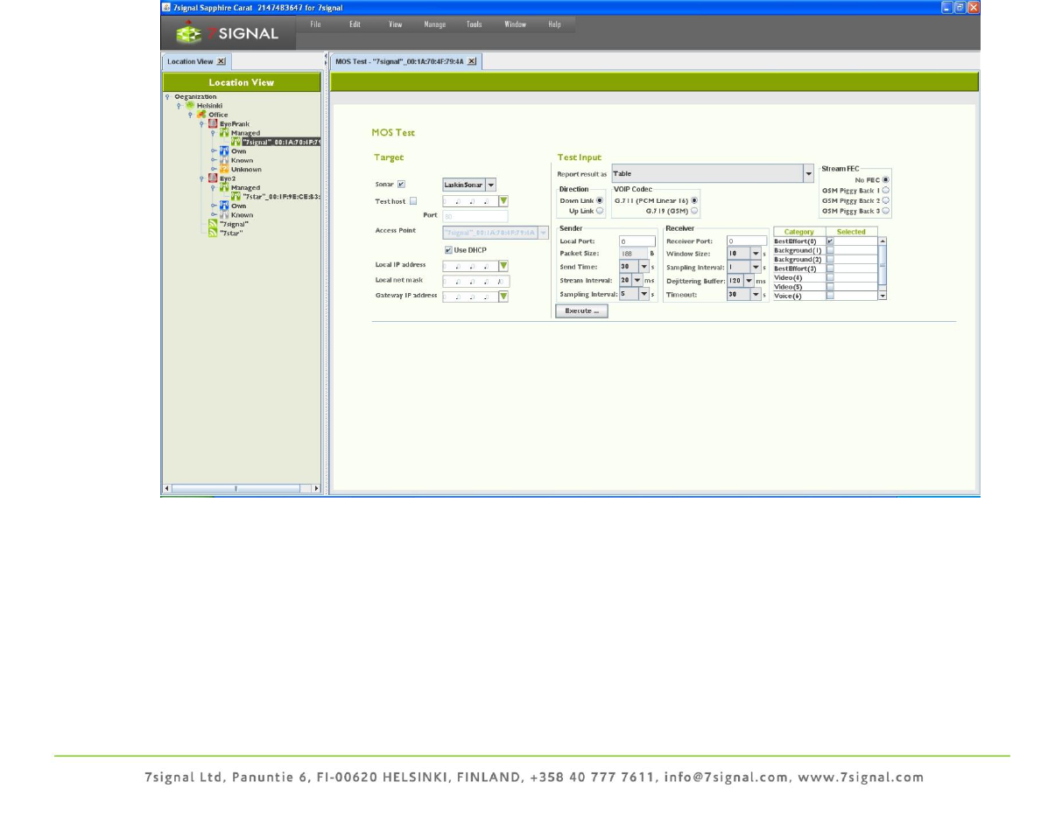Click the blue Own antenna icon under Eye2

(224, 206)
